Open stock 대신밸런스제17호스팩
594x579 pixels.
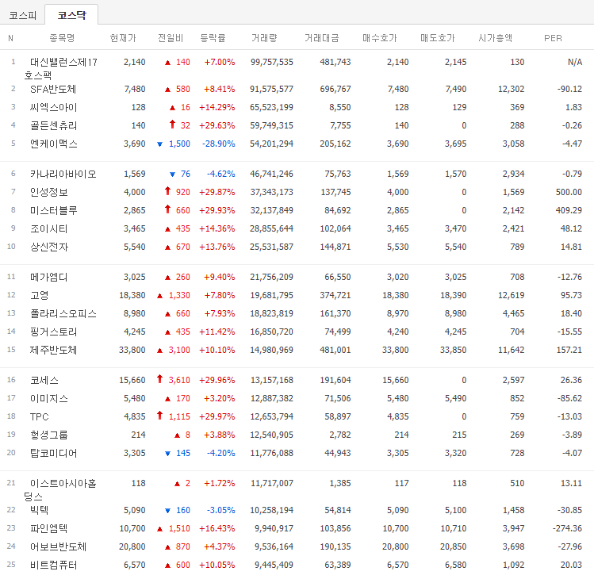pos(60,68)
